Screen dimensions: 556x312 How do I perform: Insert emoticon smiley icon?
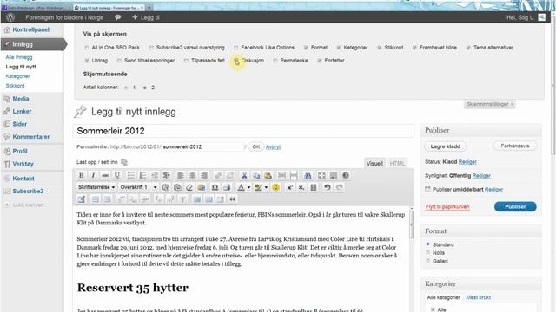(275, 187)
